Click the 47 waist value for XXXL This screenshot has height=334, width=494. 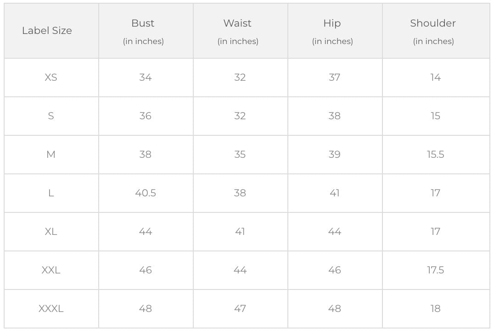point(240,309)
